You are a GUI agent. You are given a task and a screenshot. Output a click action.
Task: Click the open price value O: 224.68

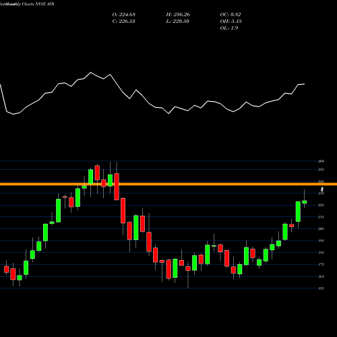[x=124, y=15]
